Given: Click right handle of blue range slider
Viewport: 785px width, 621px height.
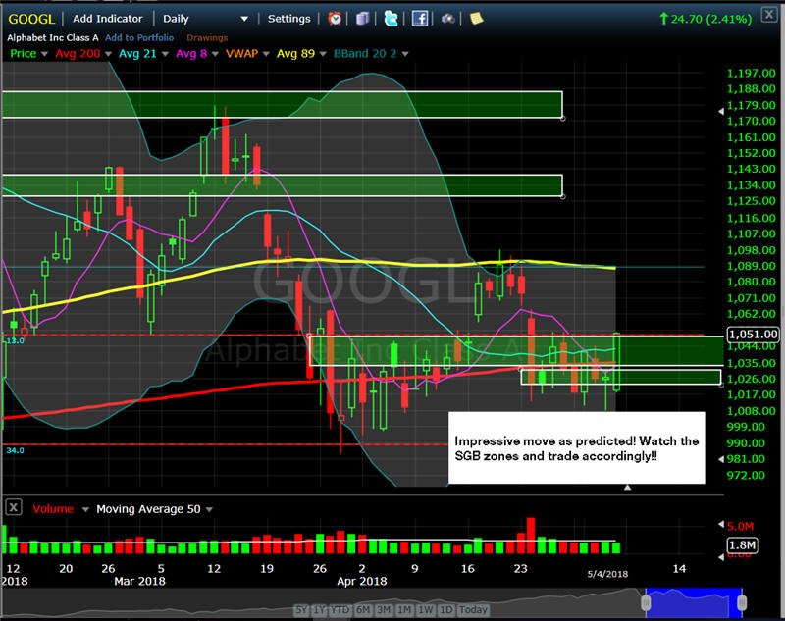Looking at the screenshot, I should point(742,602).
